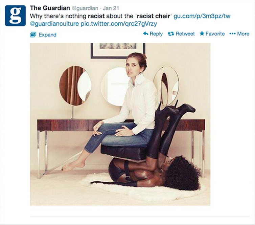255x225 pixels.
Task: Follow the gu.com/p/3m3pz/tw link
Action: 202,16
